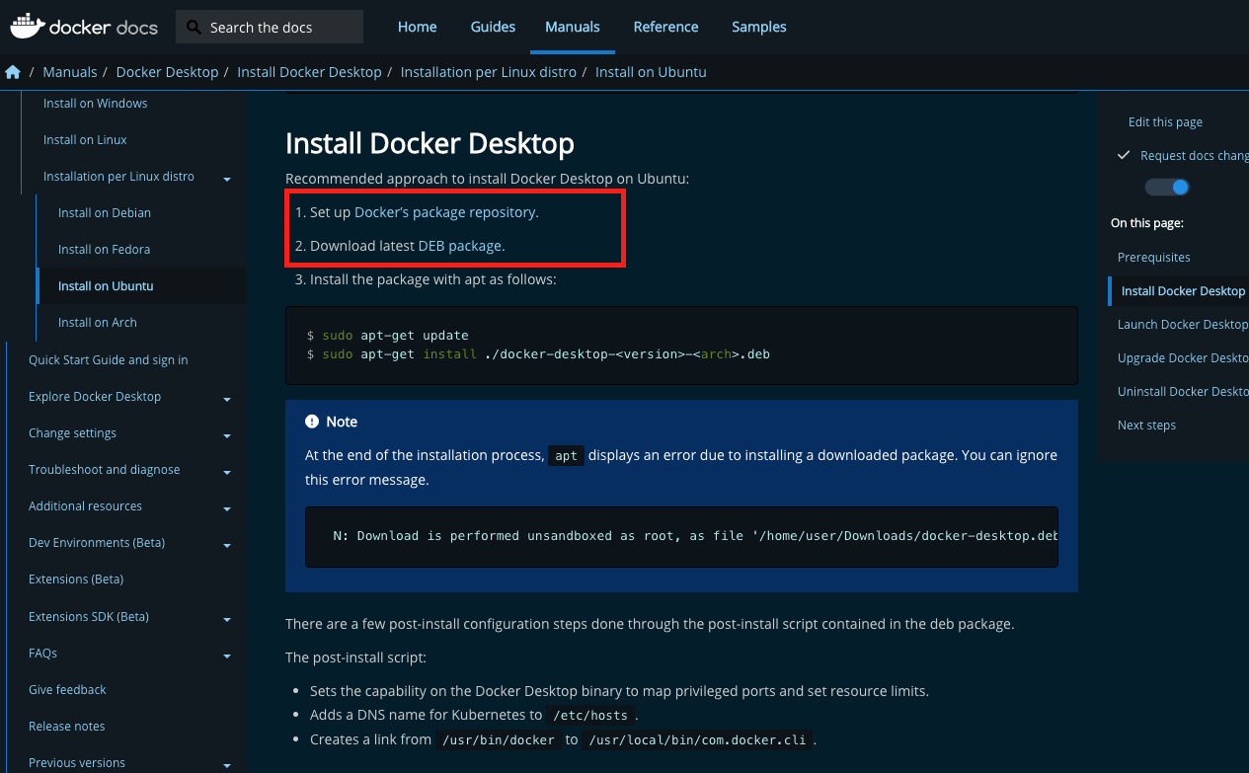
Task: Follow the DEB package link
Action: pyautogui.click(x=460, y=246)
